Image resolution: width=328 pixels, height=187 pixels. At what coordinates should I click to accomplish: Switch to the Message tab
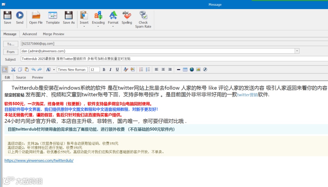pos(10,34)
